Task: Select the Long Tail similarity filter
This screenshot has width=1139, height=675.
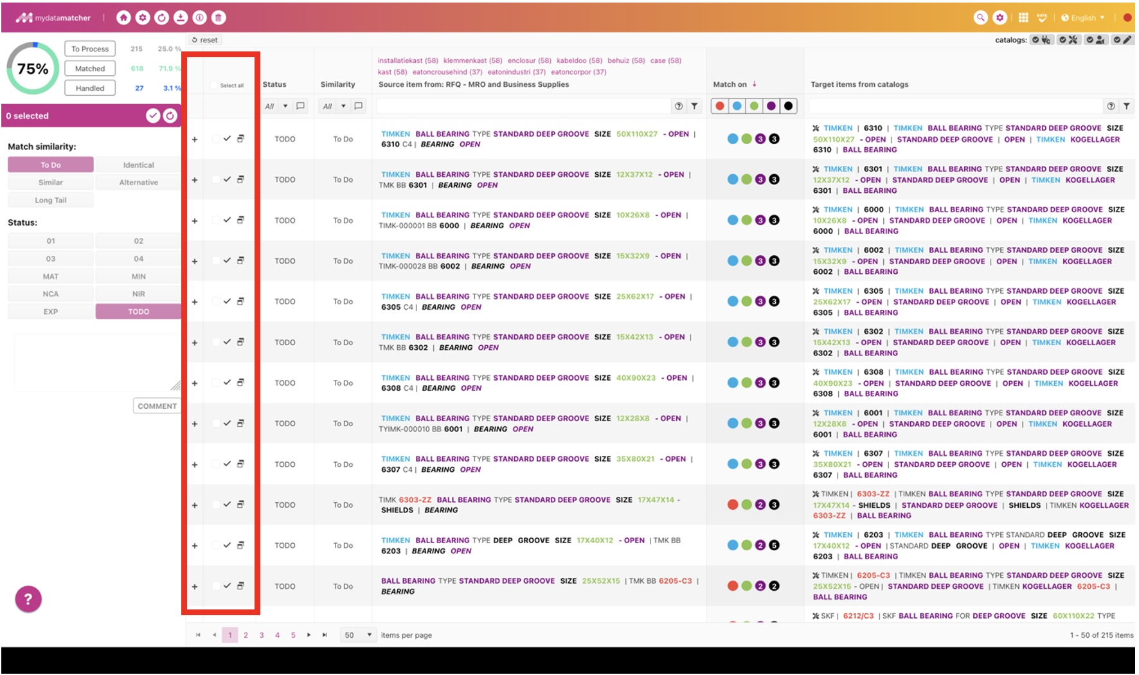Action: 51,201
